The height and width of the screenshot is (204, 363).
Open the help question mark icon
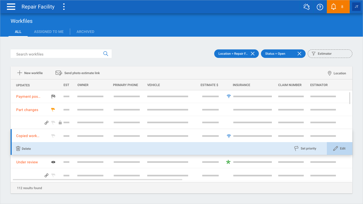pyautogui.click(x=320, y=7)
